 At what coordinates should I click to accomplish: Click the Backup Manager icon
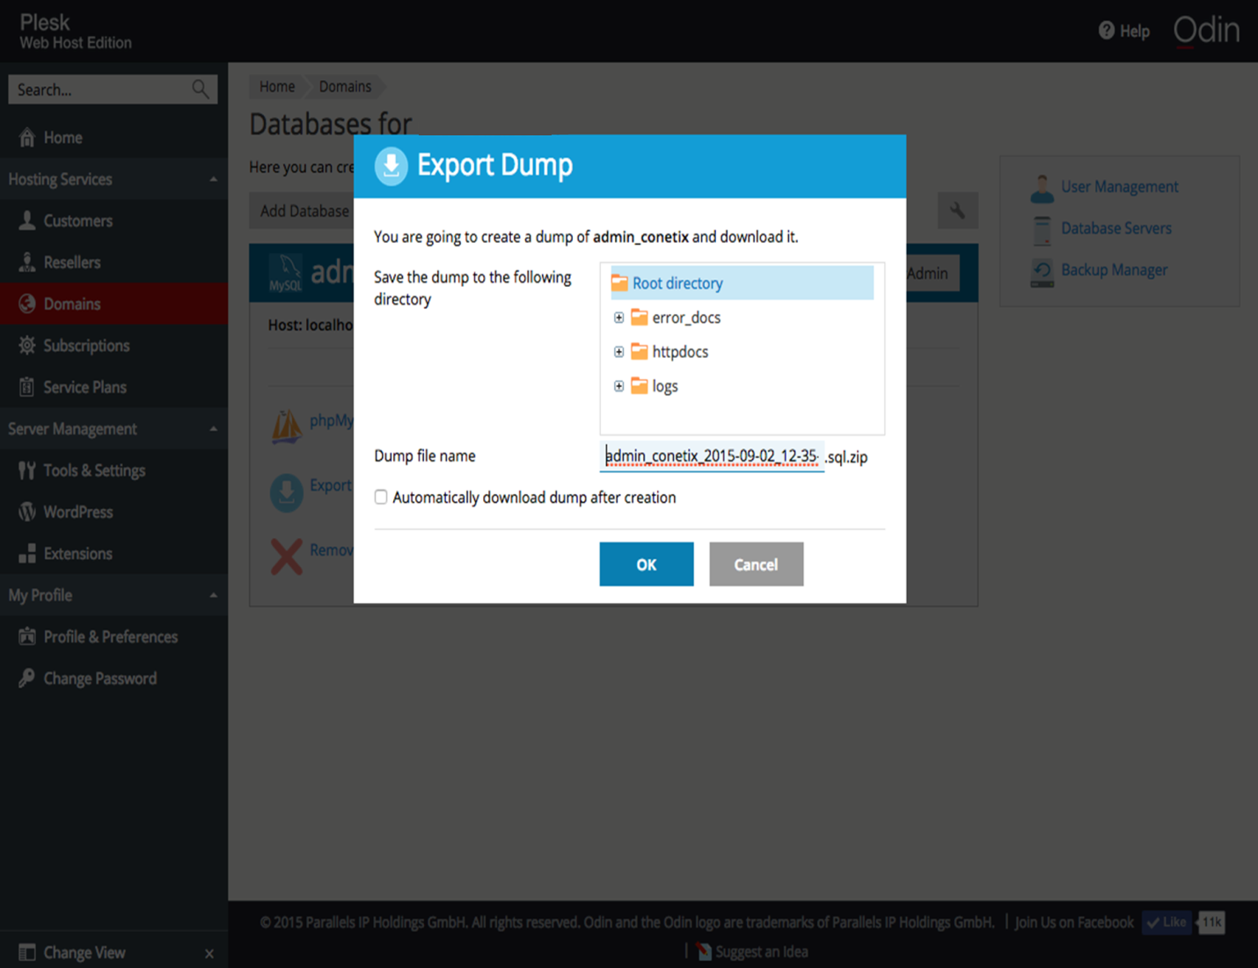tap(1042, 271)
